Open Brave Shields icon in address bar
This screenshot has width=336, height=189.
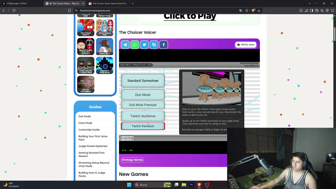click(253, 10)
